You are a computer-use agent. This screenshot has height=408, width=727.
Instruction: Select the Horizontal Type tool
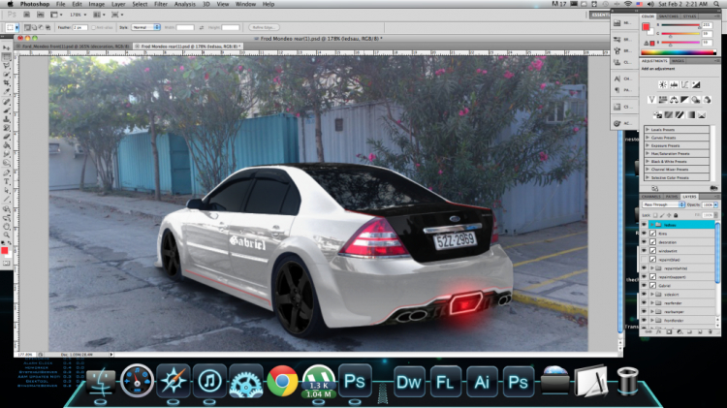(x=7, y=182)
